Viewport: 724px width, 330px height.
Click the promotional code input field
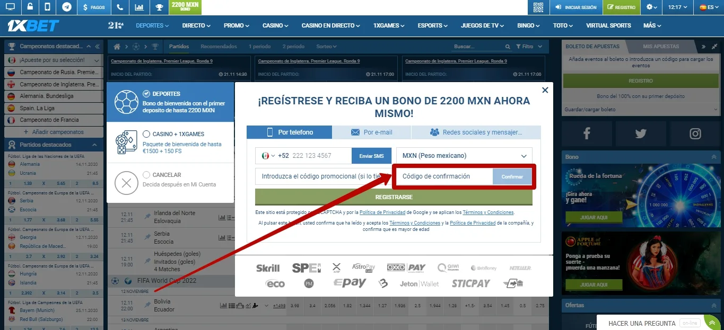(323, 176)
